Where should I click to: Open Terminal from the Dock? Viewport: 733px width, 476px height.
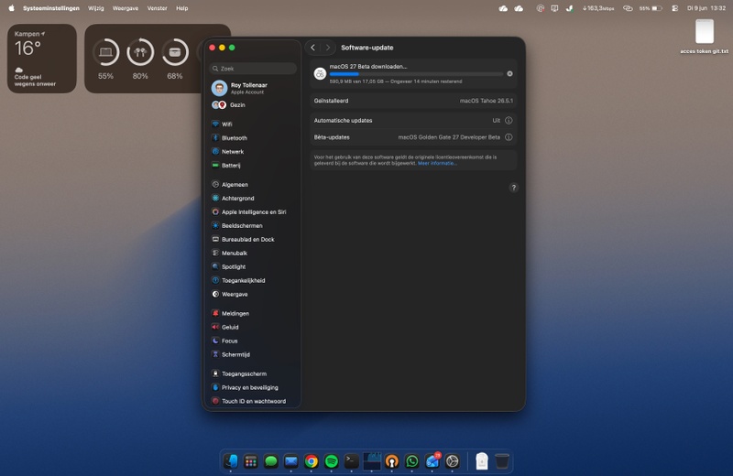point(351,461)
